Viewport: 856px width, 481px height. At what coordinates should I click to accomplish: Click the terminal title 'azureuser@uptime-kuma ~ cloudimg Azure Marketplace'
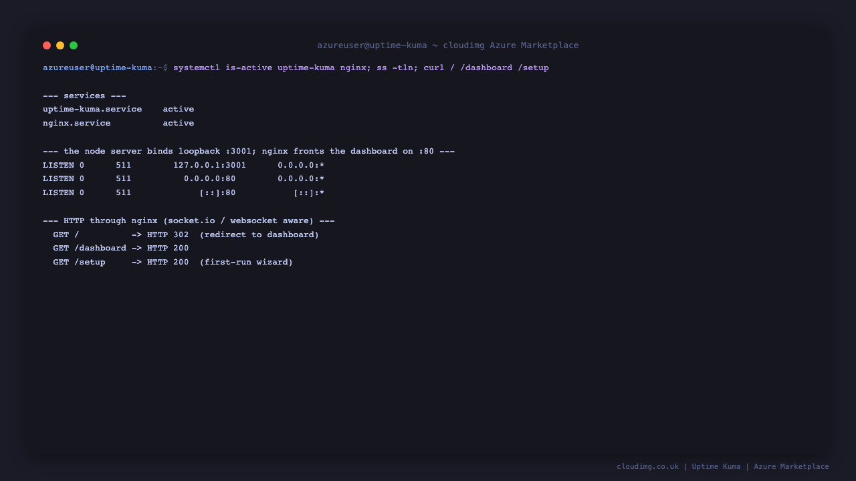click(x=448, y=45)
